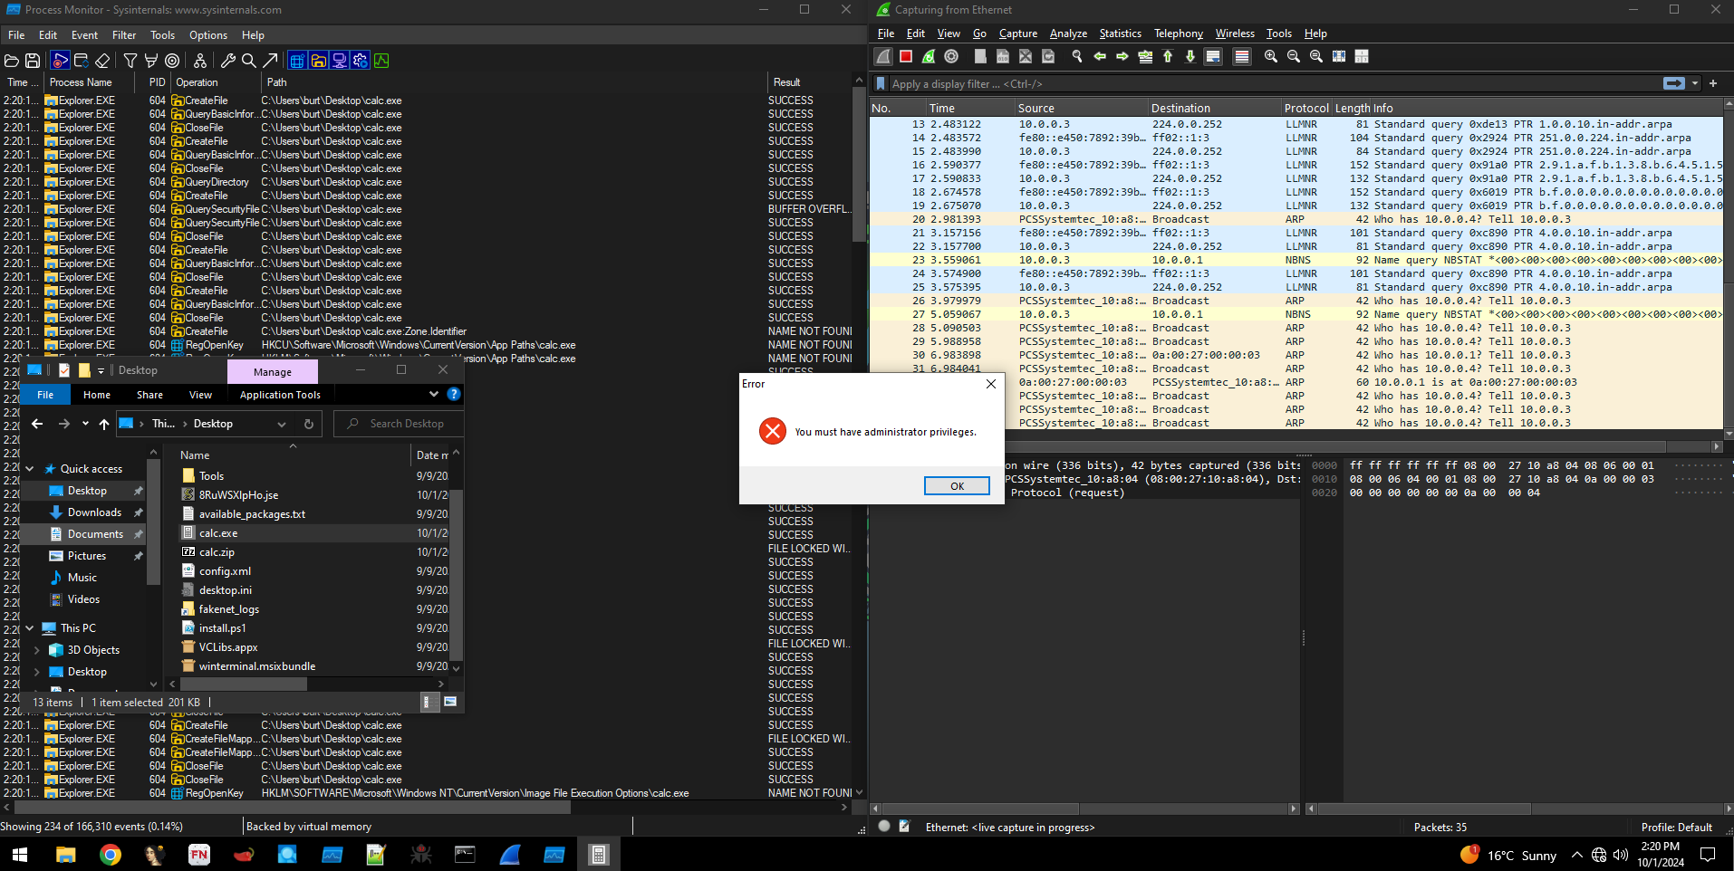
Task: Open Application Tools tab in Explorer
Action: pyautogui.click(x=280, y=395)
